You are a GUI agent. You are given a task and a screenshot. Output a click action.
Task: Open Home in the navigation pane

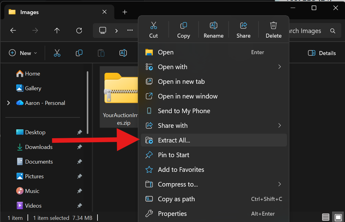tap(28, 74)
